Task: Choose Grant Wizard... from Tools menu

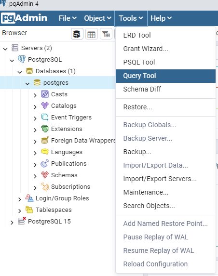Action: pyautogui.click(x=165, y=49)
